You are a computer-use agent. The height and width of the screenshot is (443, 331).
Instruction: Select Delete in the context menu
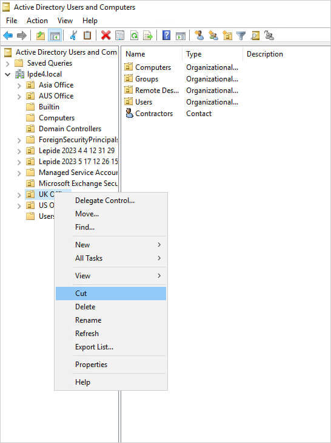click(x=111, y=306)
